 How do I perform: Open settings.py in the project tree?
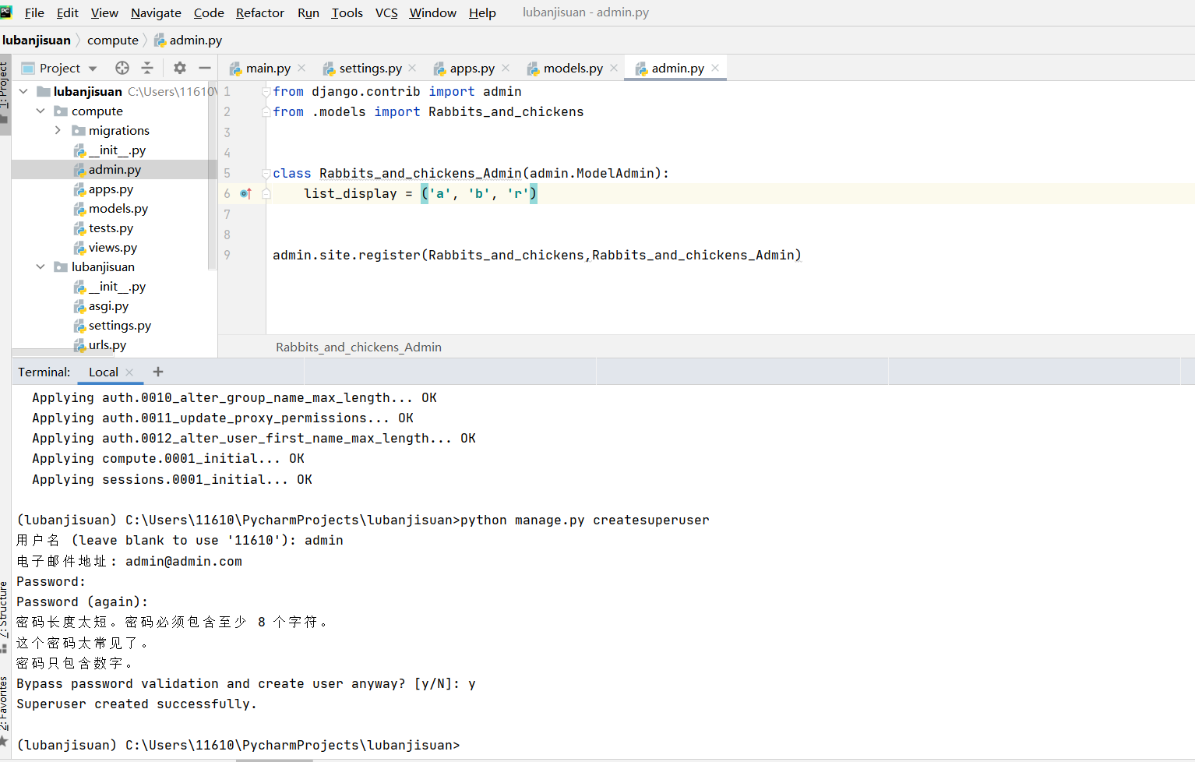119,325
